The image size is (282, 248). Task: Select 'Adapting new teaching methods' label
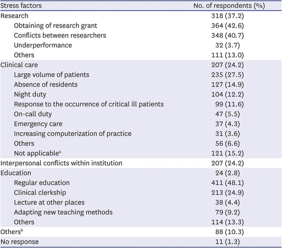63,212
